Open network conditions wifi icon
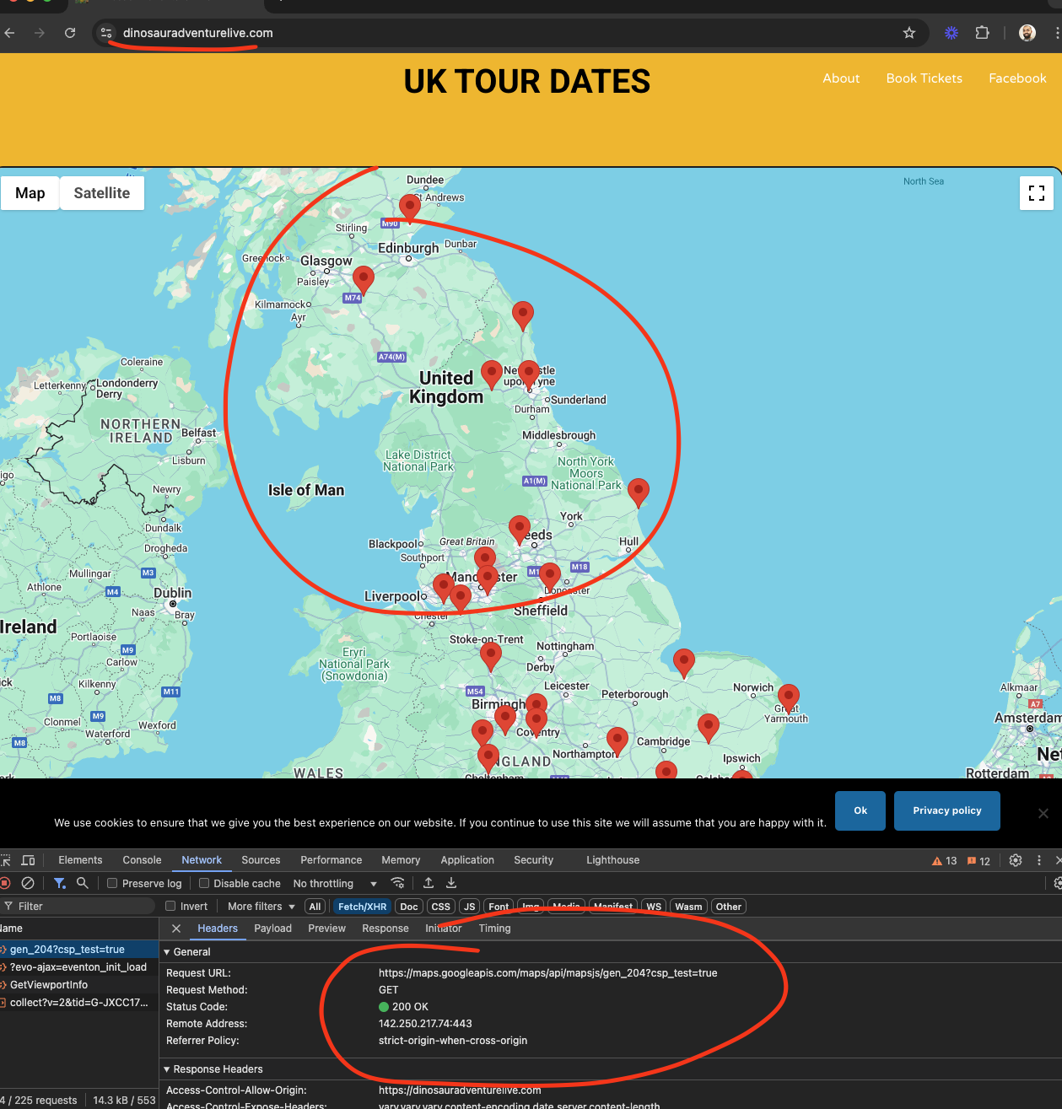1062x1109 pixels. [397, 883]
